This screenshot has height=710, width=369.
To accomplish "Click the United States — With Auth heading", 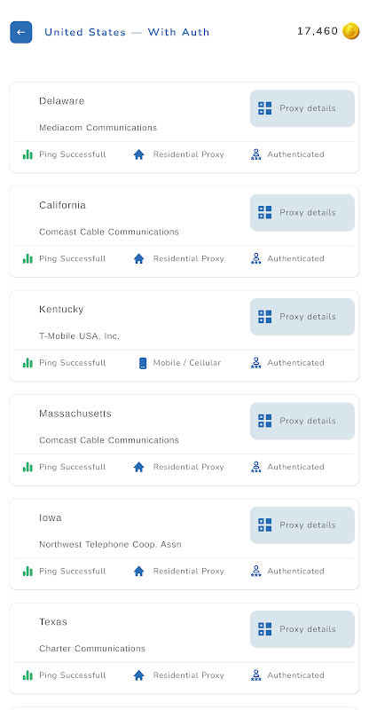I will pyautogui.click(x=127, y=32).
